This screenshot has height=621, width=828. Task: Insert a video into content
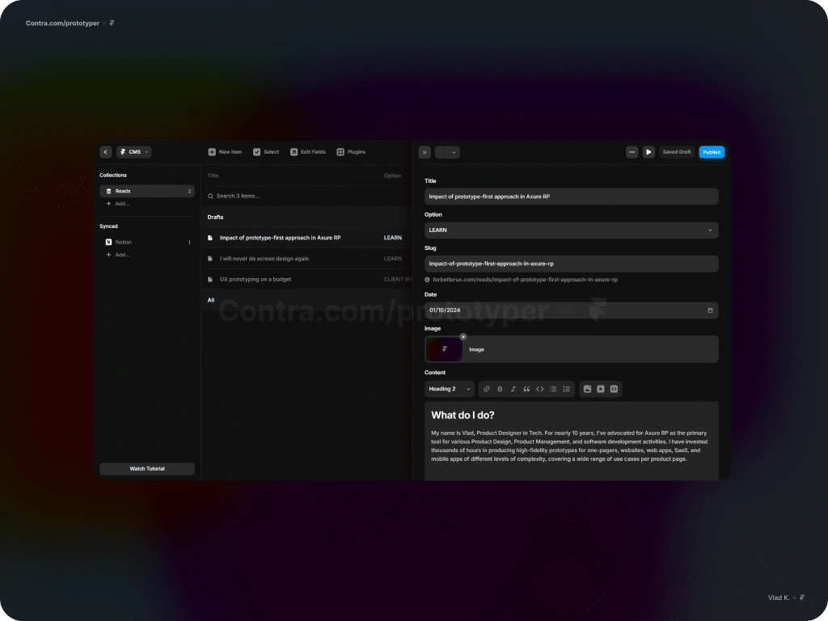tap(601, 389)
